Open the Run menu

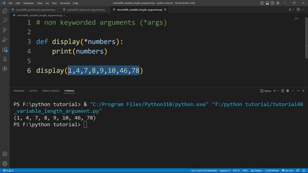[x=54, y=3]
